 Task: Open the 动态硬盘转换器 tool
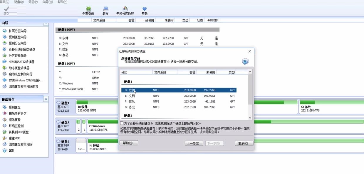[19, 68]
